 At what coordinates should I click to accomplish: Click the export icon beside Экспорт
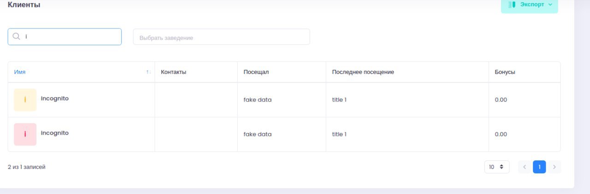511,5
